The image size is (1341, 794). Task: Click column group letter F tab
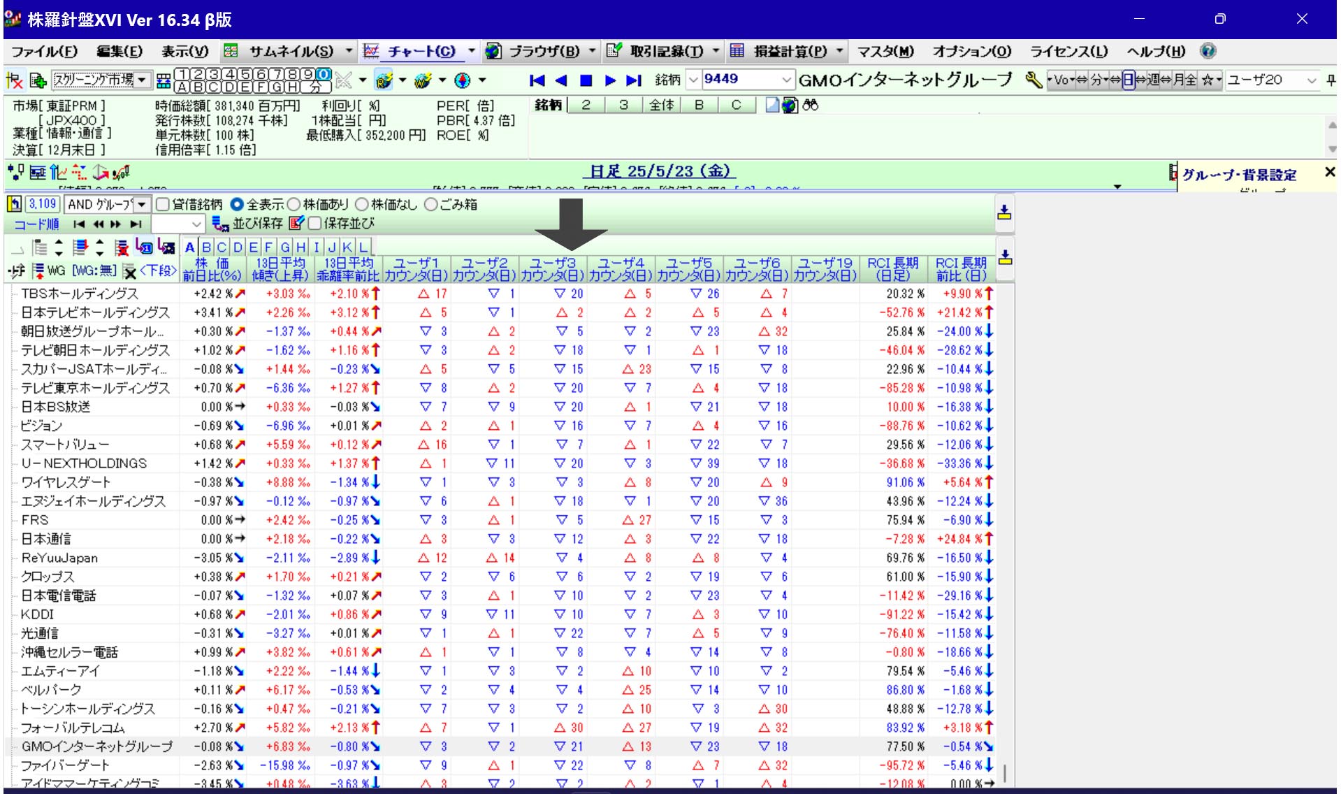[268, 247]
